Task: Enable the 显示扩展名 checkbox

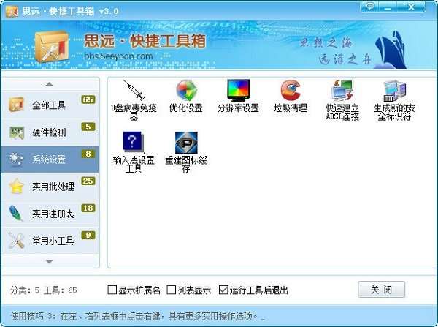Action: tap(112, 290)
